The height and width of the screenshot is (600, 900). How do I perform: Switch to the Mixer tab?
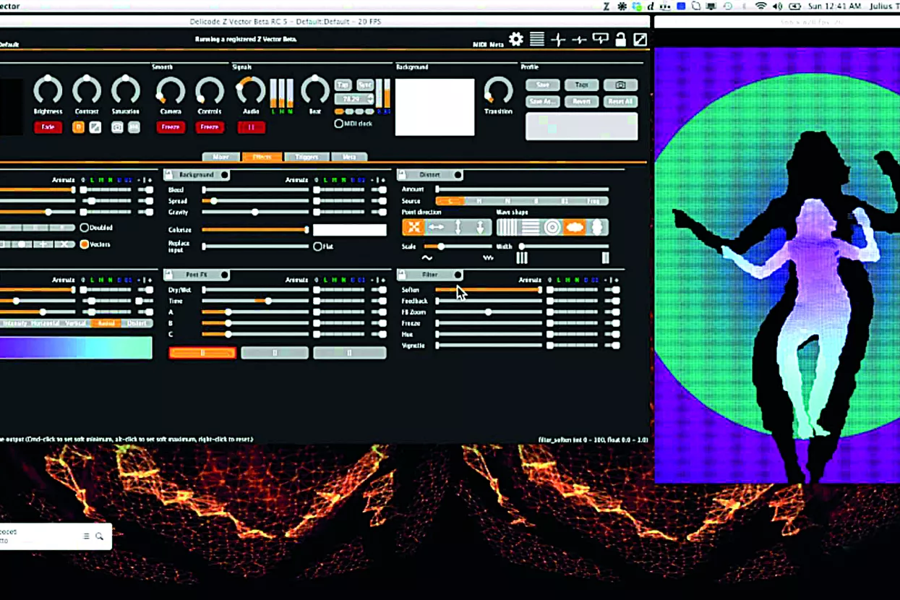(220, 157)
